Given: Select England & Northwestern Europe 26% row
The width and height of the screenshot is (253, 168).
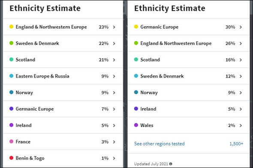Looking at the screenshot, I should tap(189, 43).
